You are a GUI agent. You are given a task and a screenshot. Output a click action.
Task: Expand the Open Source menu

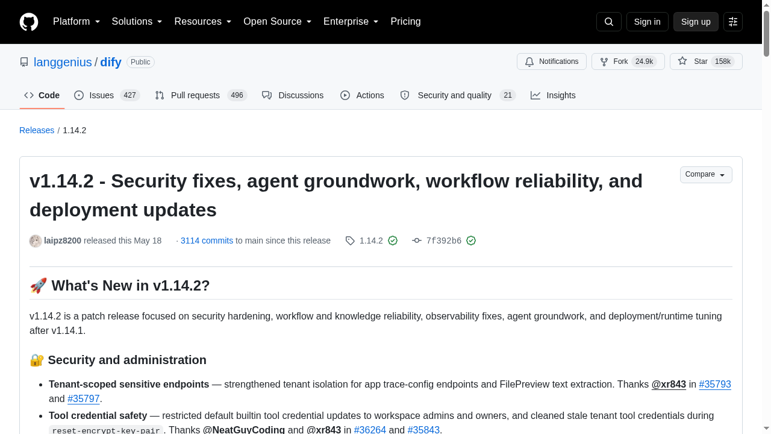(278, 22)
